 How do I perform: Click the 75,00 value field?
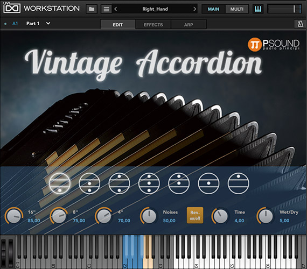(79, 221)
